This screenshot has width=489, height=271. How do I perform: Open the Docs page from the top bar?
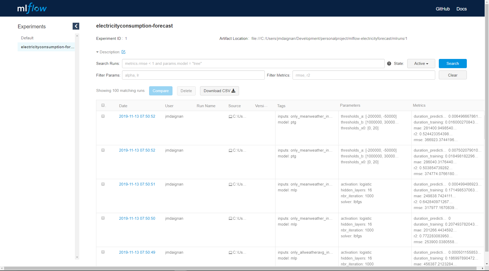click(x=461, y=9)
